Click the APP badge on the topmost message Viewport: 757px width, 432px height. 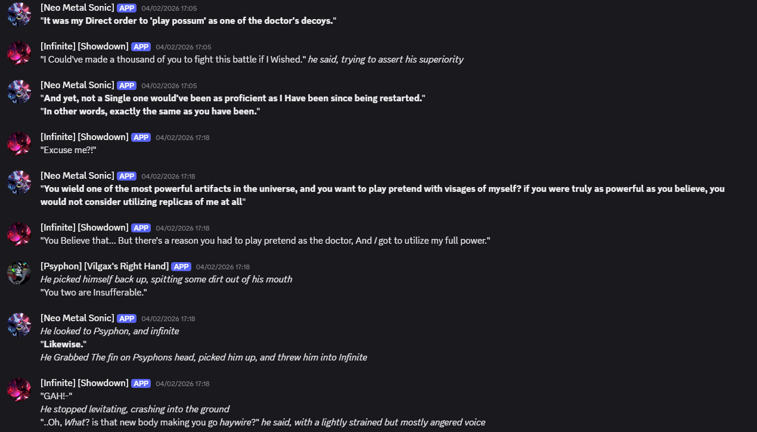coord(126,8)
